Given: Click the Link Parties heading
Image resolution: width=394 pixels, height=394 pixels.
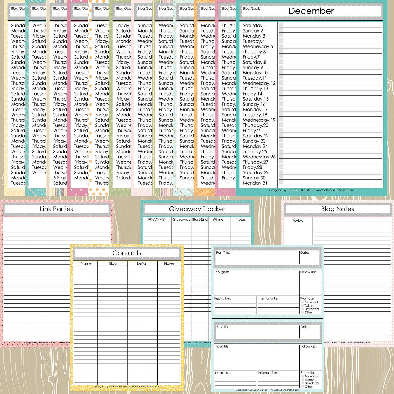Looking at the screenshot, I should click(x=56, y=209).
